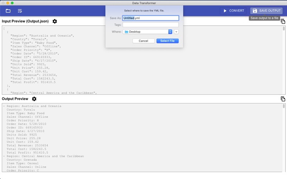Click the CONVERT button
Image resolution: width=287 pixels, height=179 pixels.
tap(233, 11)
